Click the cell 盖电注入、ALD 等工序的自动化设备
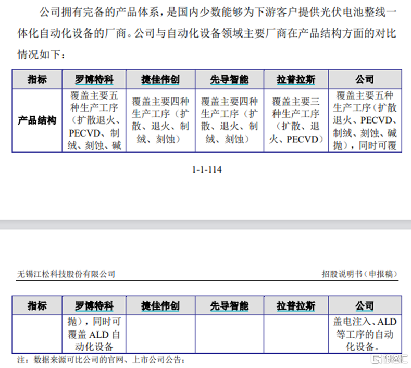 [365, 334]
